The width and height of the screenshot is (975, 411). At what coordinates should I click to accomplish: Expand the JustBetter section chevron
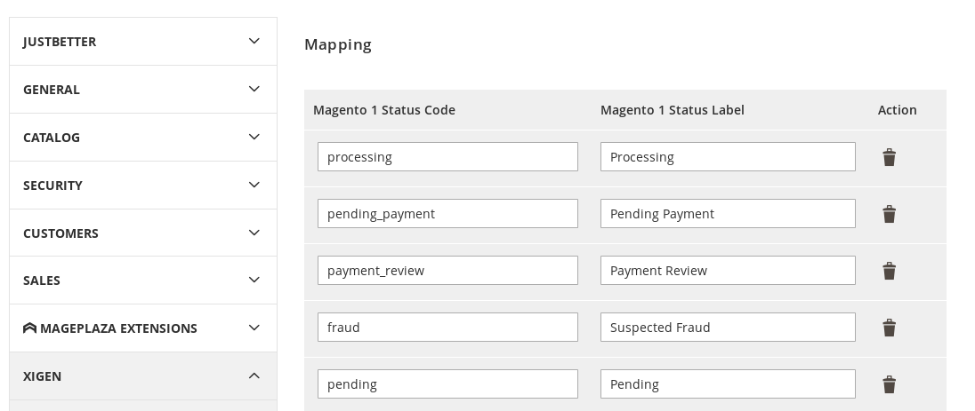[x=254, y=41]
